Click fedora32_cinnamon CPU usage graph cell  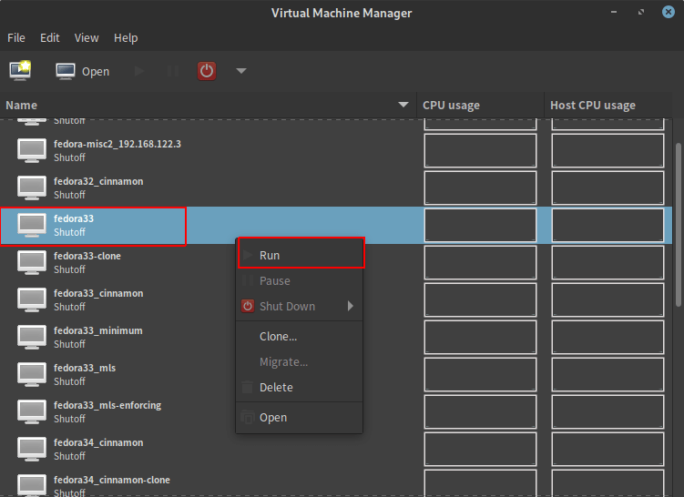pos(480,188)
